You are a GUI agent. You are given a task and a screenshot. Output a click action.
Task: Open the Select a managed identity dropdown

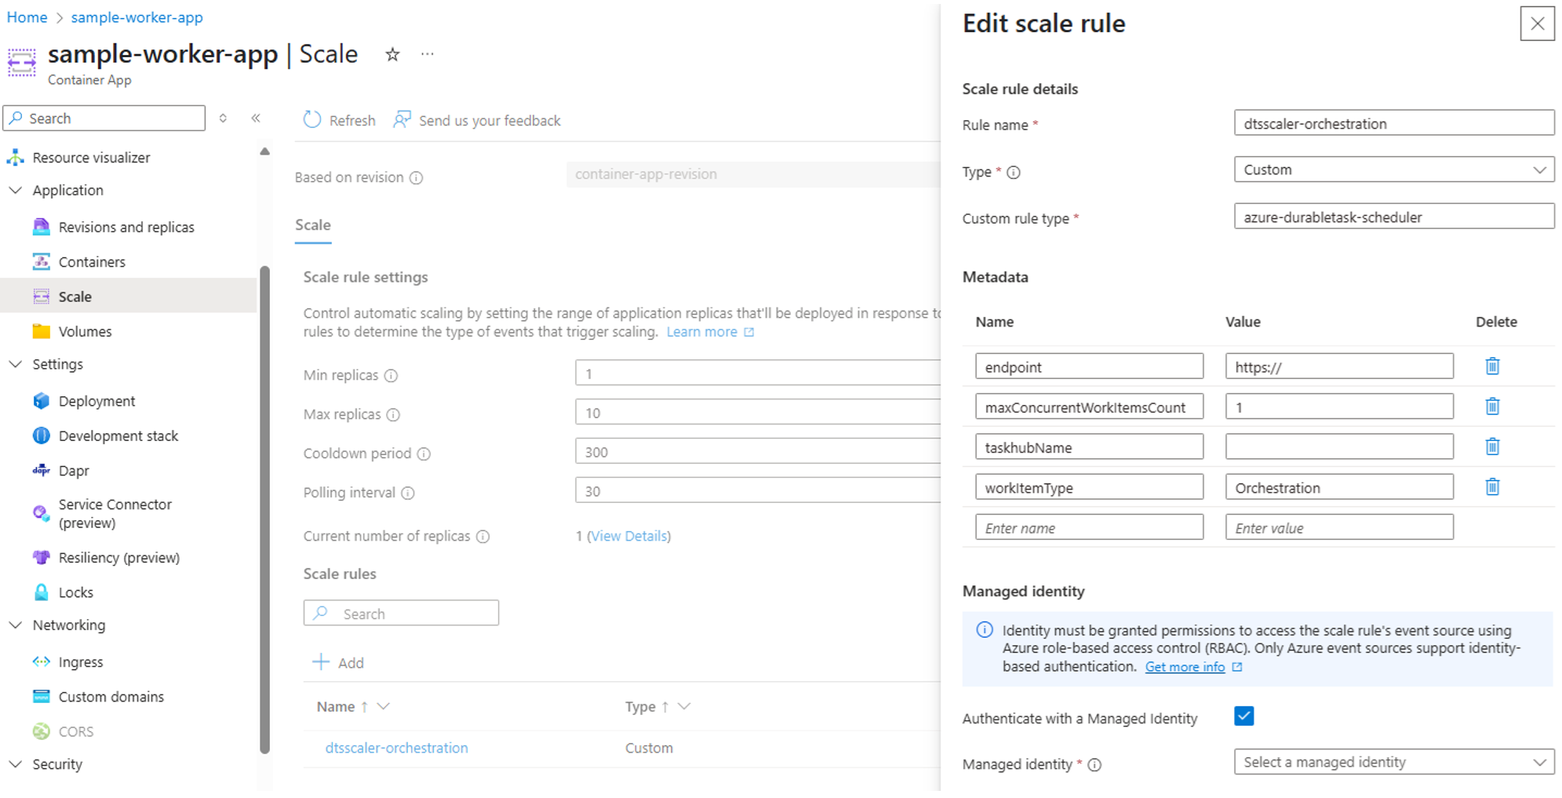[1393, 761]
